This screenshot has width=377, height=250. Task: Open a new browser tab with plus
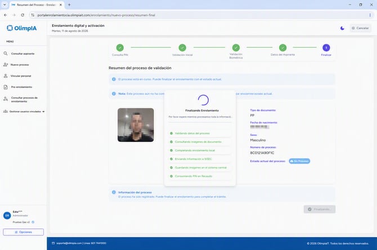pyautogui.click(x=69, y=4)
